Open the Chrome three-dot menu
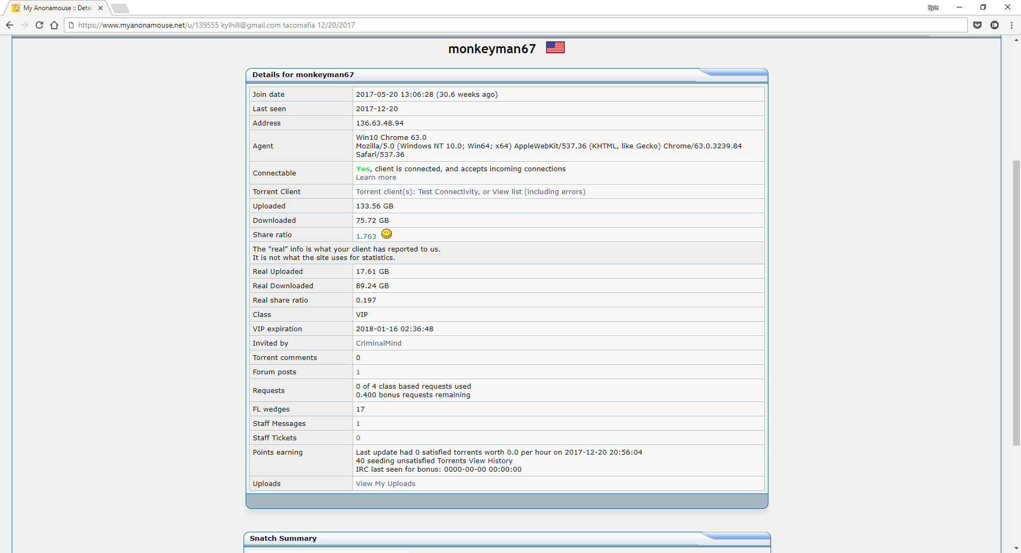 [1011, 25]
